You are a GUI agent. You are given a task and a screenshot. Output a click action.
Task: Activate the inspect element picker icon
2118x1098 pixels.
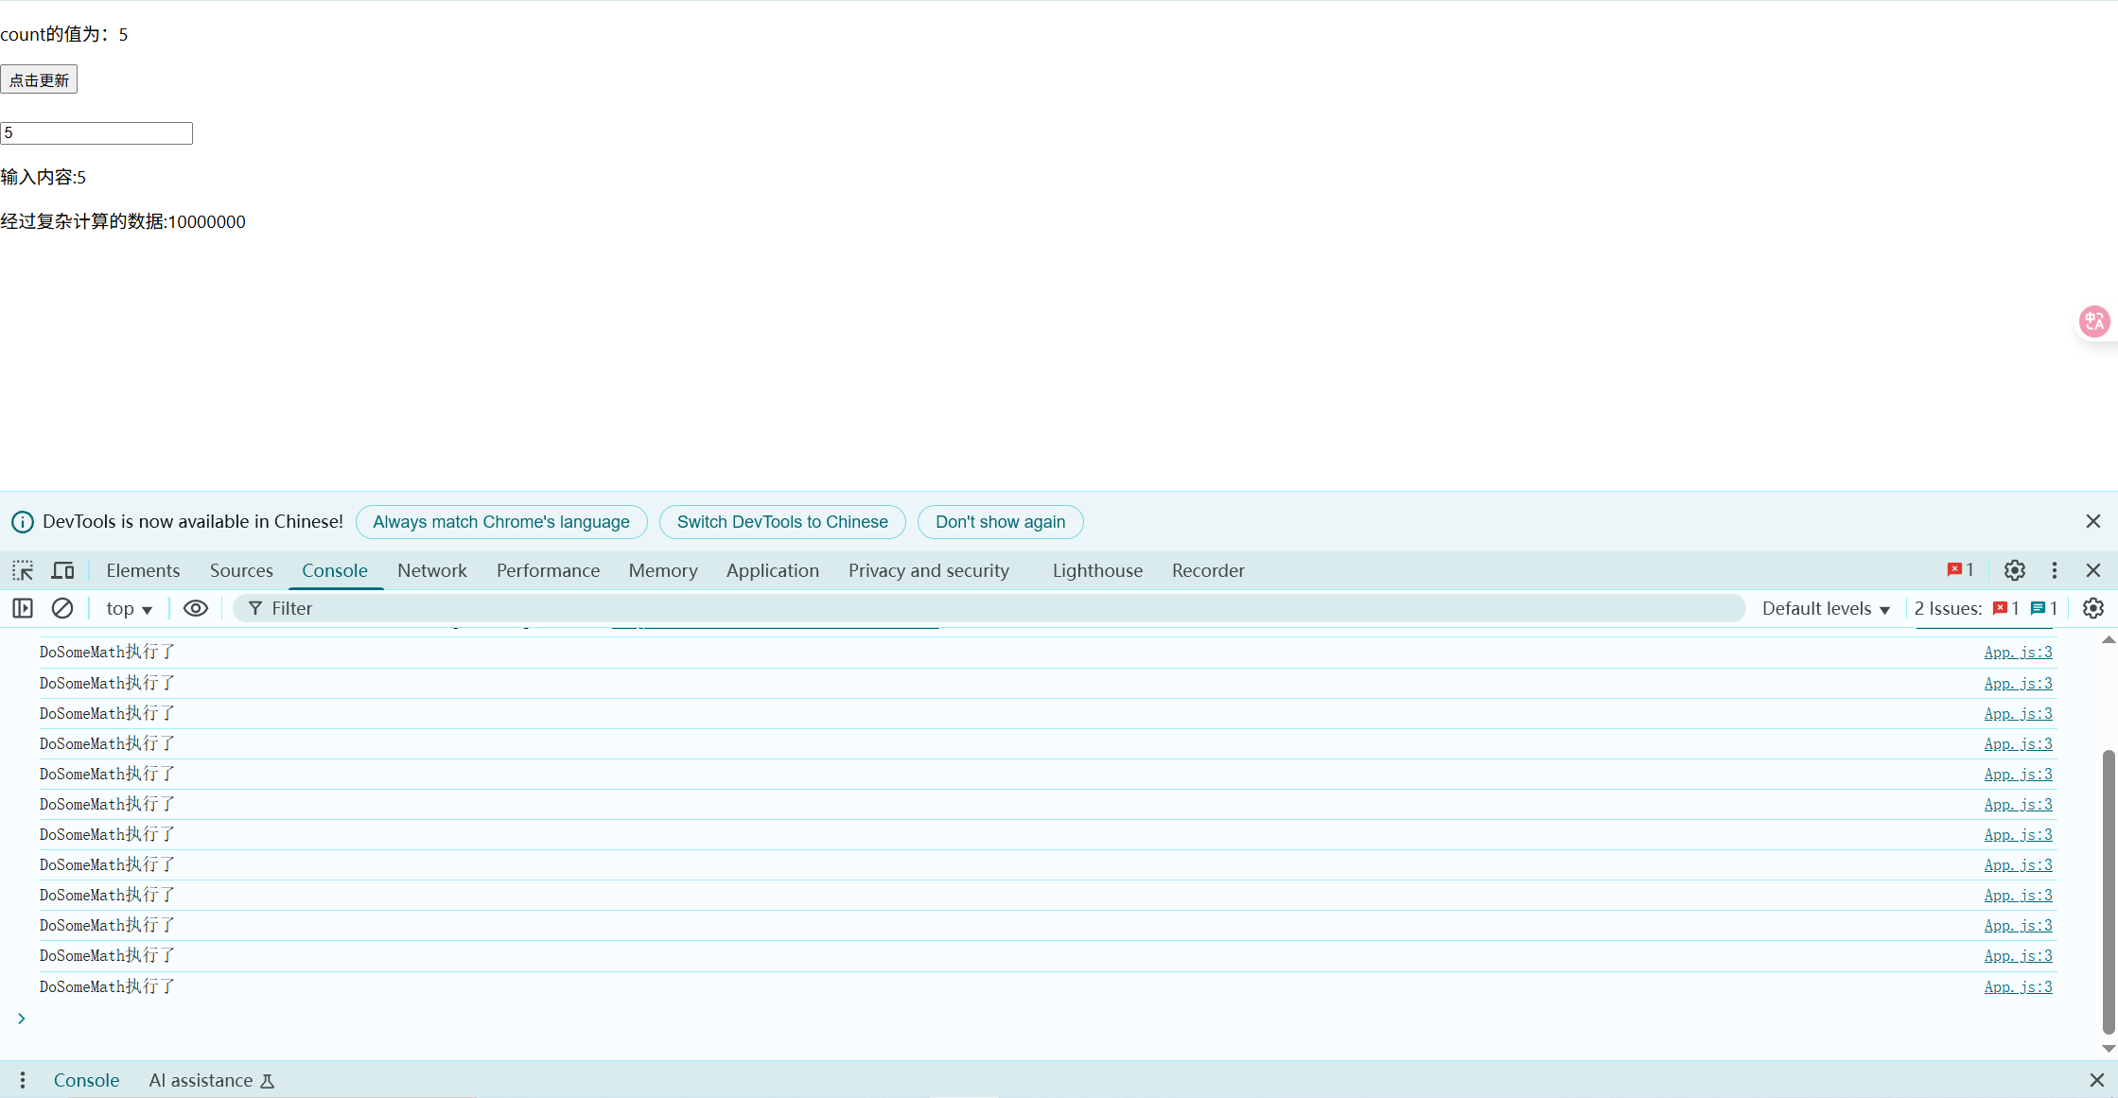23,570
